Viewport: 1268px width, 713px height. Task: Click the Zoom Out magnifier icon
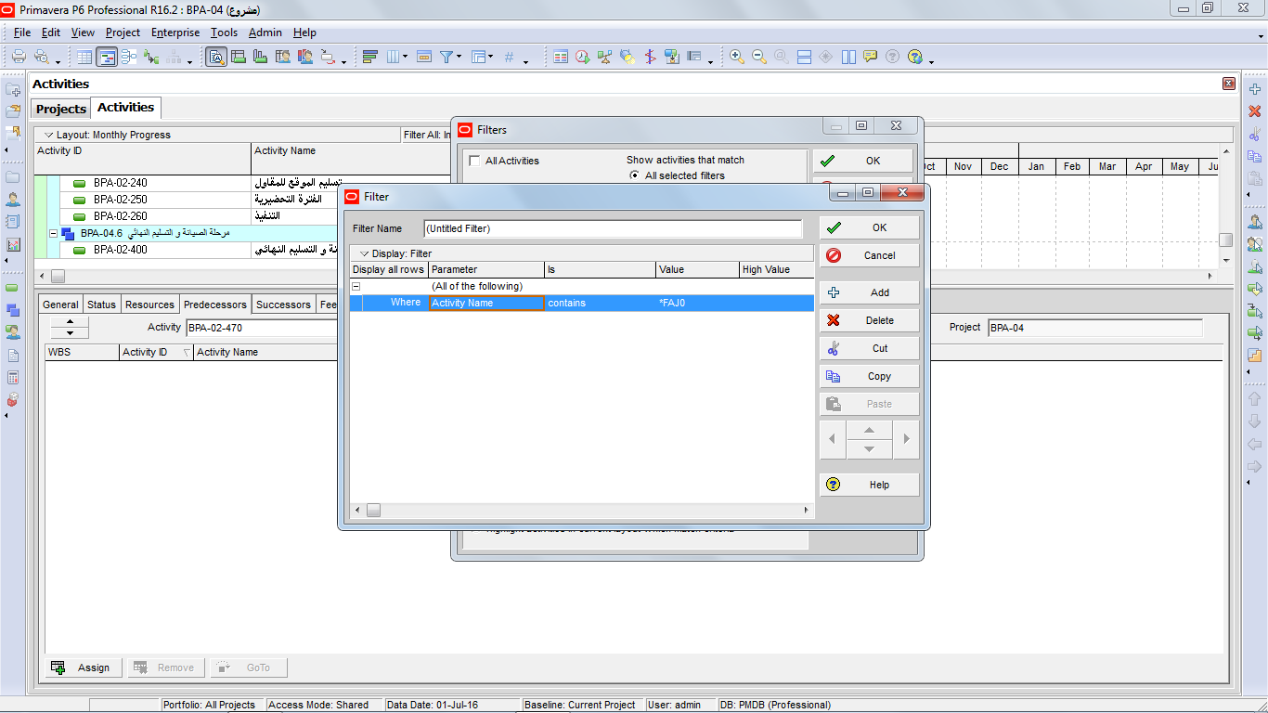click(759, 57)
